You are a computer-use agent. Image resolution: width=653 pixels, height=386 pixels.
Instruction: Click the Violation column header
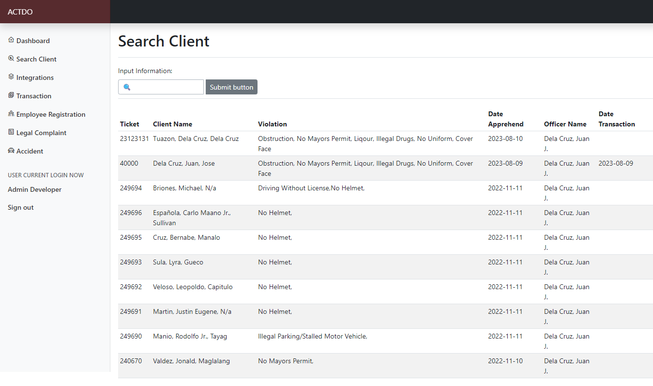[272, 124]
